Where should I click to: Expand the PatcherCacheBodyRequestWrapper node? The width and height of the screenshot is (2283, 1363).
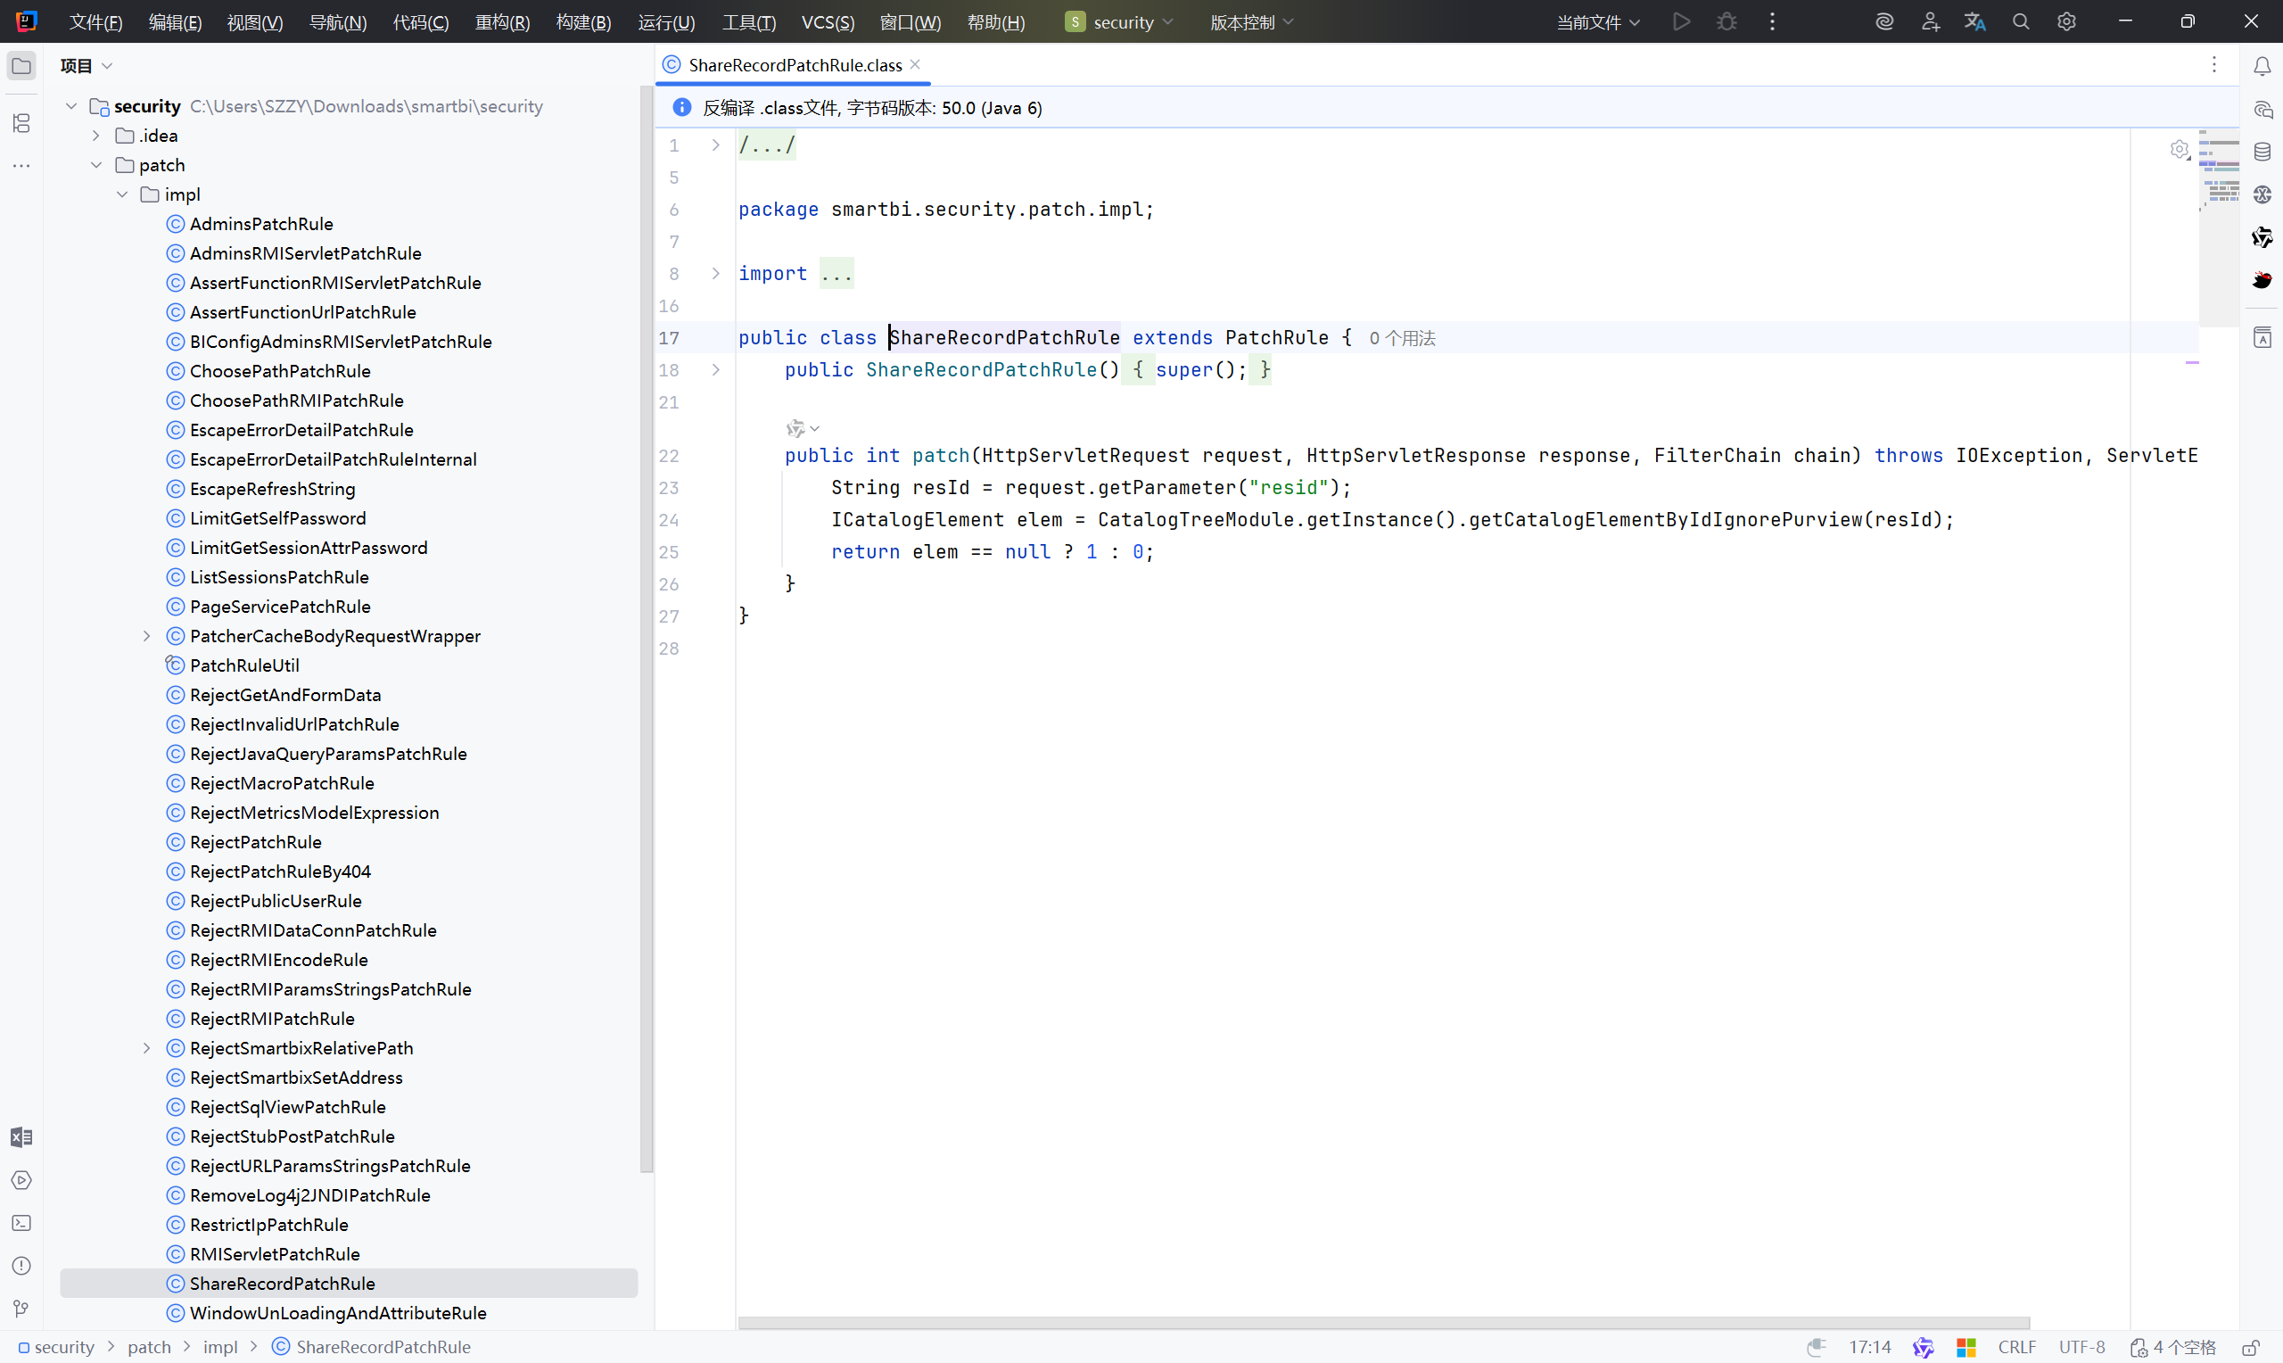tap(147, 636)
